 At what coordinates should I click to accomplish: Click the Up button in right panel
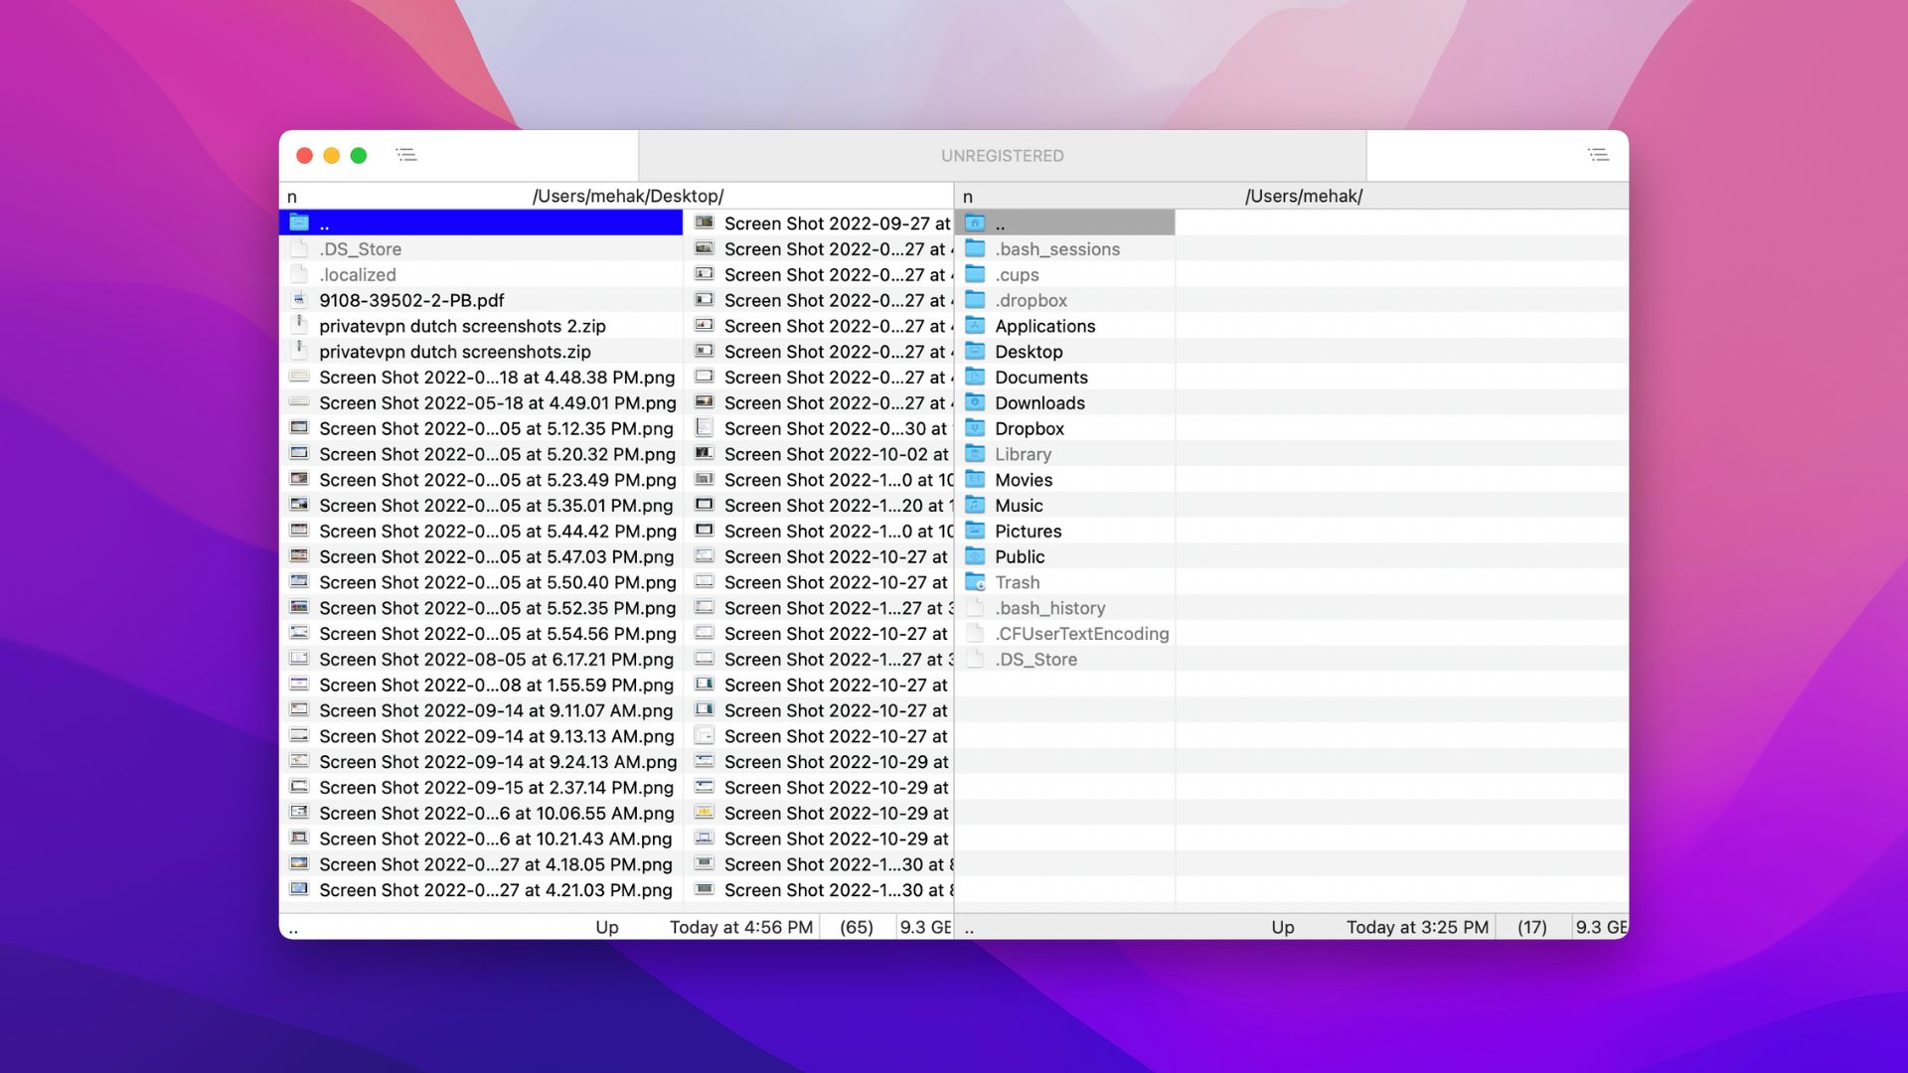point(1282,926)
